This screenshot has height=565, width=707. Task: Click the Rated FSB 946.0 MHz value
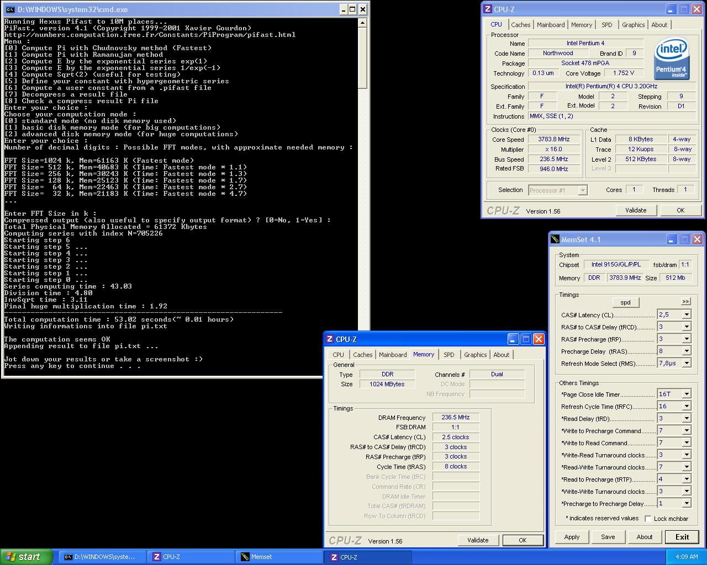pos(554,169)
